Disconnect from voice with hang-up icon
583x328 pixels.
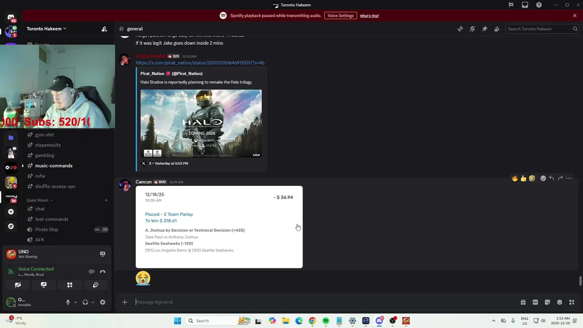tap(102, 272)
